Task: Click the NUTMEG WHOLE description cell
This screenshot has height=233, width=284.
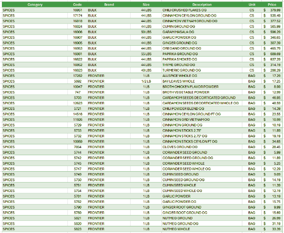Action: pyautogui.click(x=177, y=229)
